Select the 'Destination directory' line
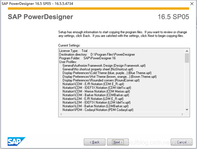 (97, 55)
